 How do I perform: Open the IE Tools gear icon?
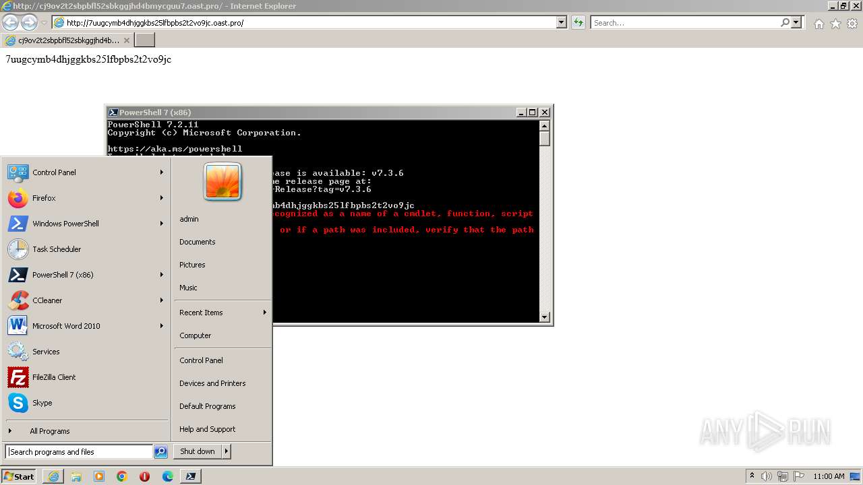tap(852, 24)
